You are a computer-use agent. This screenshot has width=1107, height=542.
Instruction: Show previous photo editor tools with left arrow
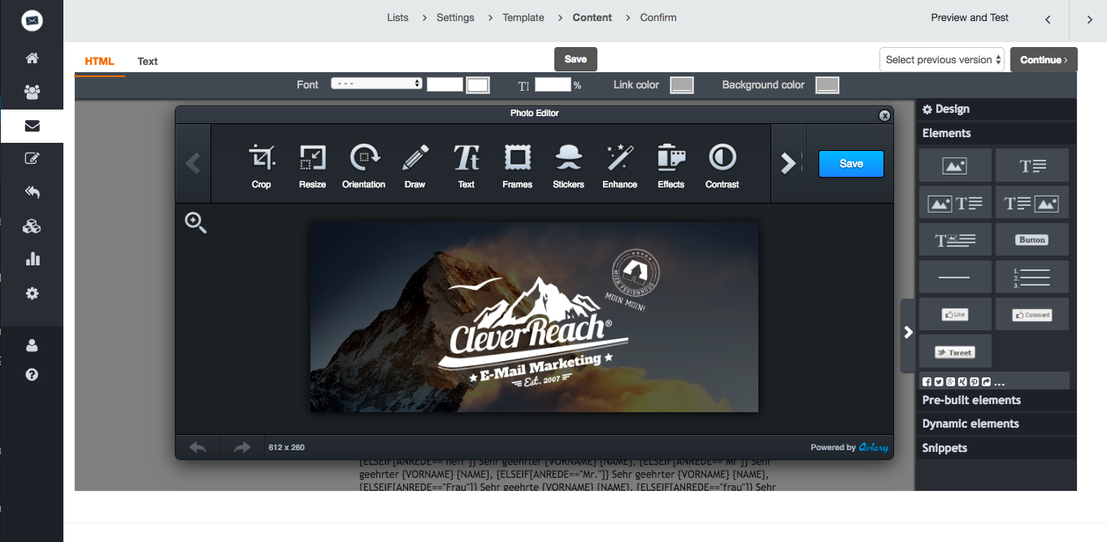(x=193, y=163)
